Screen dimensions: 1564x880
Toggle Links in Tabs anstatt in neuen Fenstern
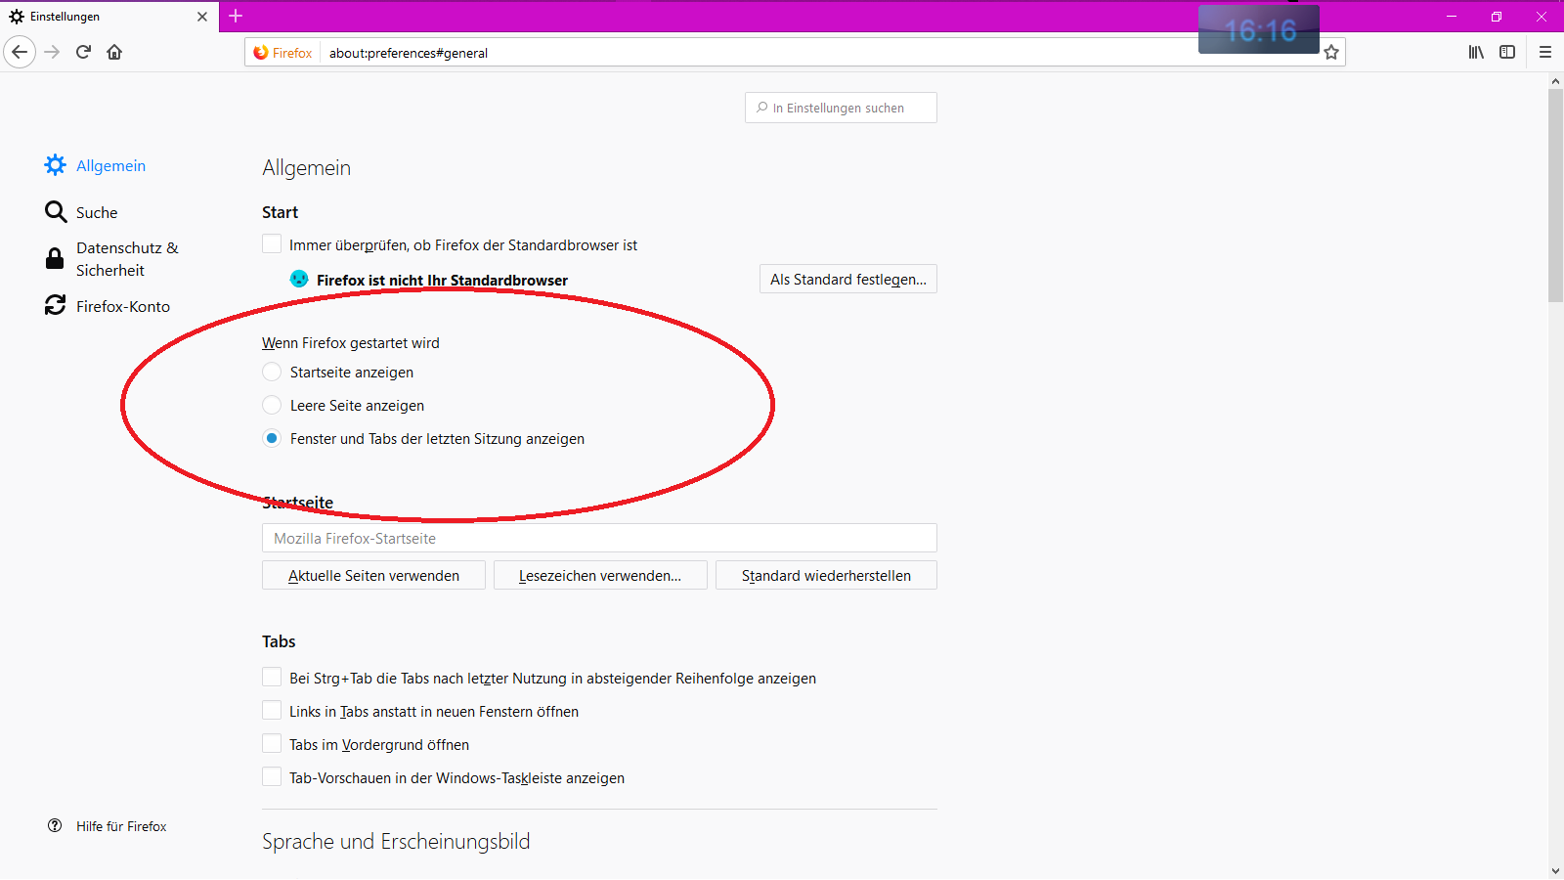click(272, 710)
